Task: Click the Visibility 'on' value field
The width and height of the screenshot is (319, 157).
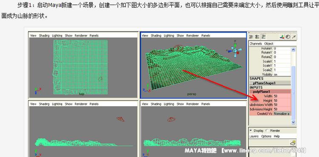Action: point(282,74)
